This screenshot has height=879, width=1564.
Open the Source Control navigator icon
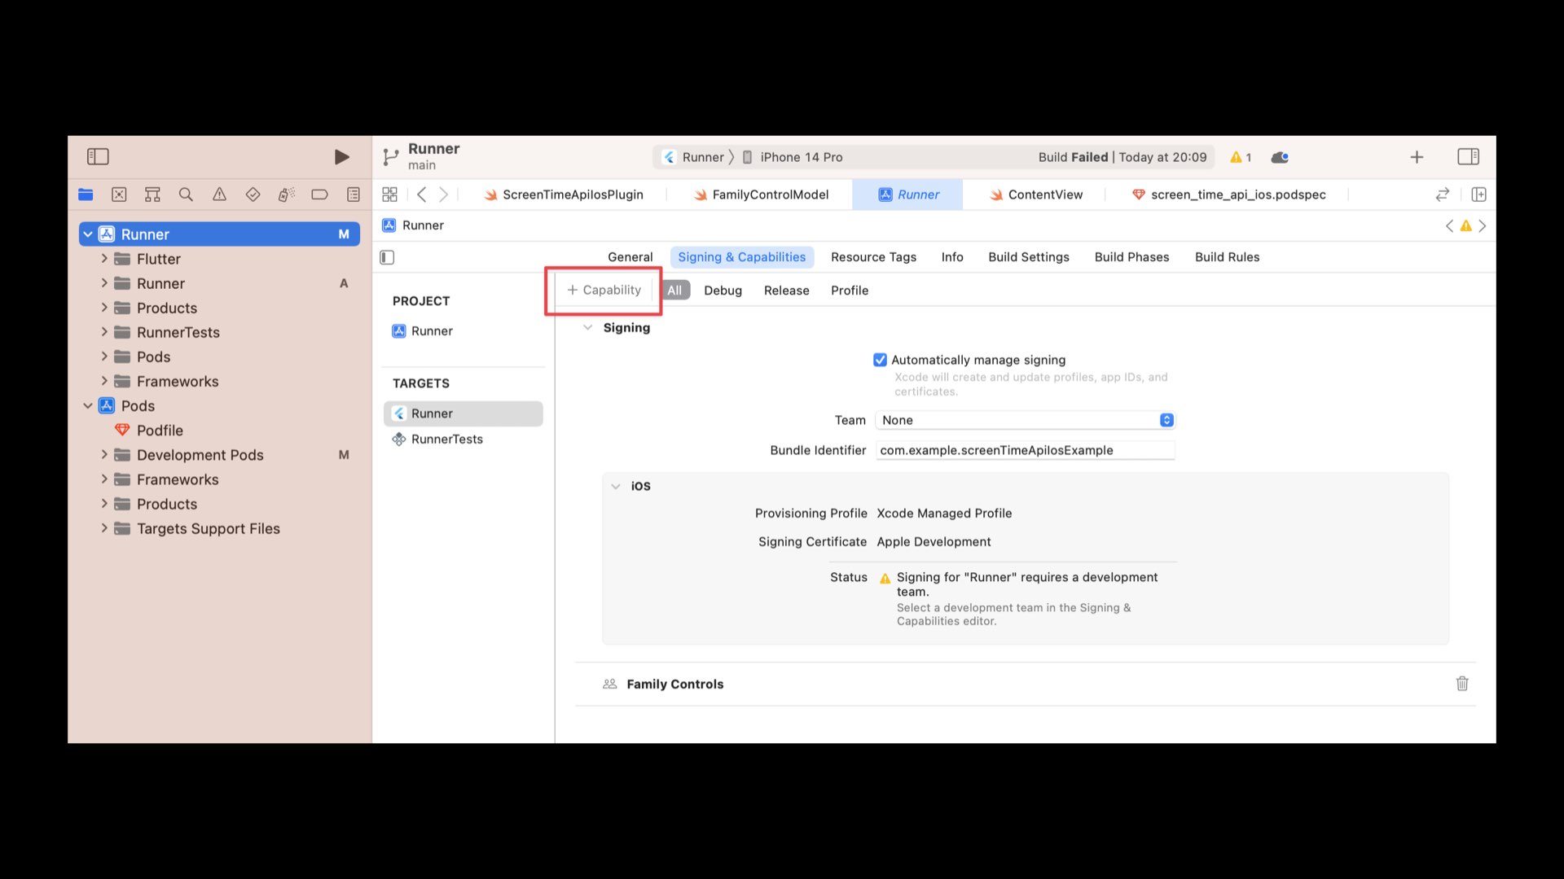click(x=119, y=195)
